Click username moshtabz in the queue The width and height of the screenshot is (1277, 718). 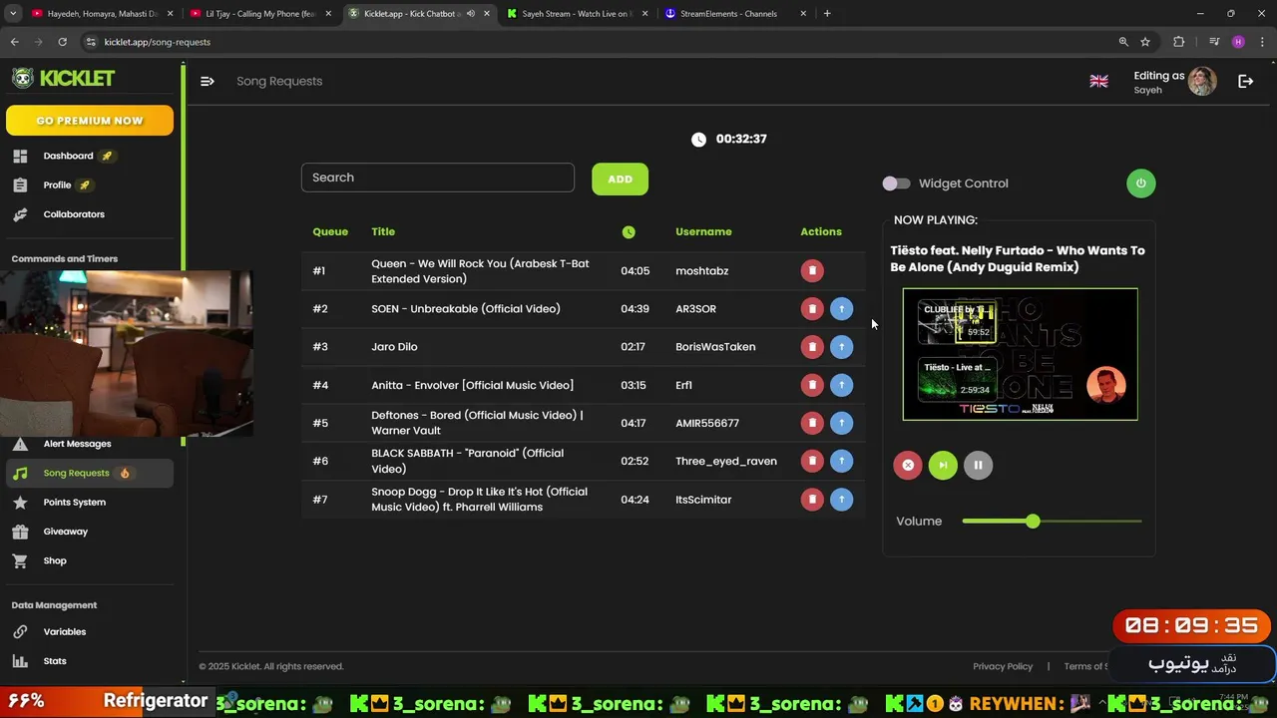coord(702,271)
